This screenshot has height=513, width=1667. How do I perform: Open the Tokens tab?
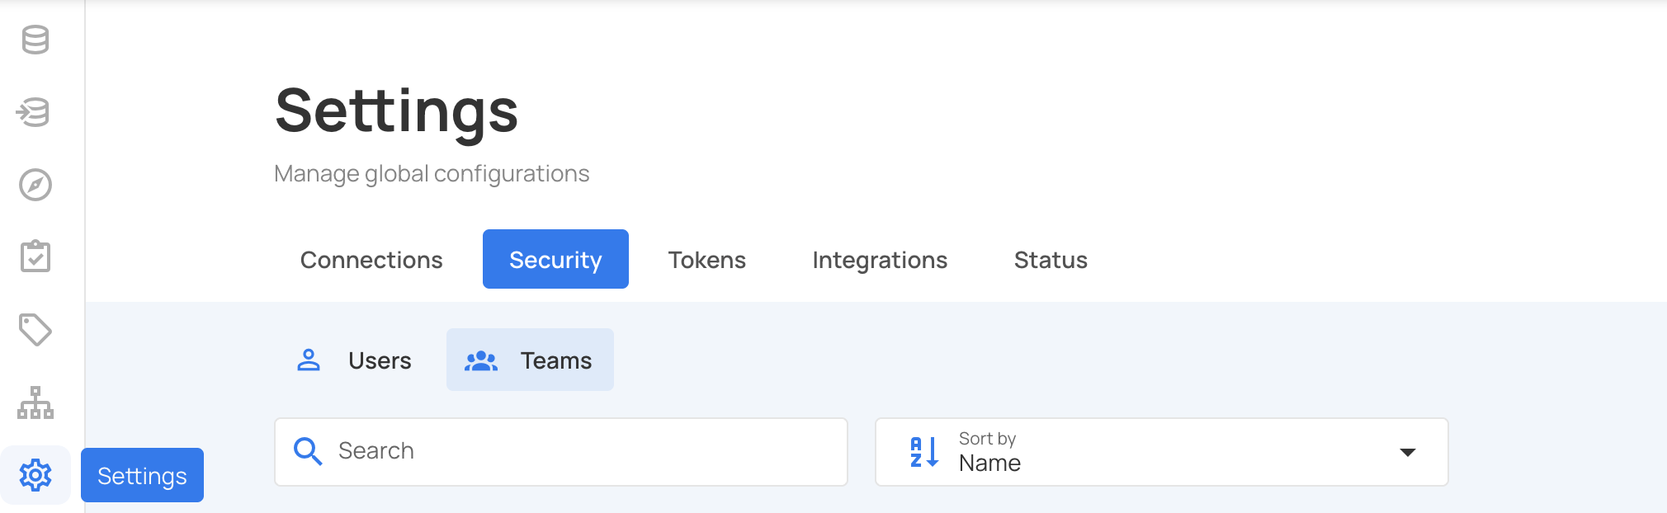coord(706,260)
